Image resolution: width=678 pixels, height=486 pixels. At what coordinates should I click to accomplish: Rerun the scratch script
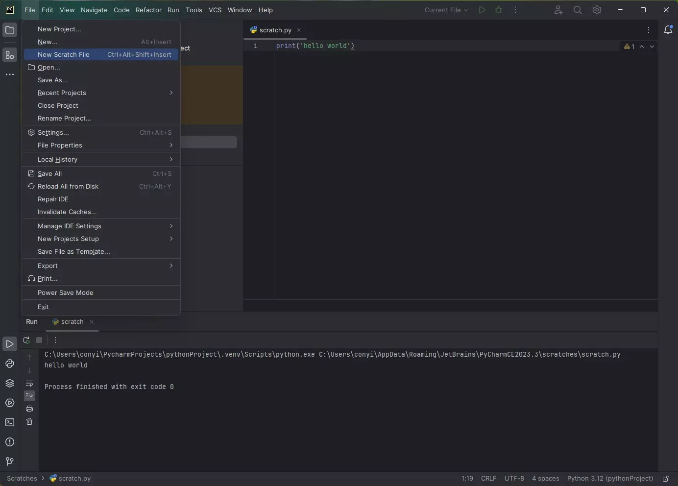(26, 340)
